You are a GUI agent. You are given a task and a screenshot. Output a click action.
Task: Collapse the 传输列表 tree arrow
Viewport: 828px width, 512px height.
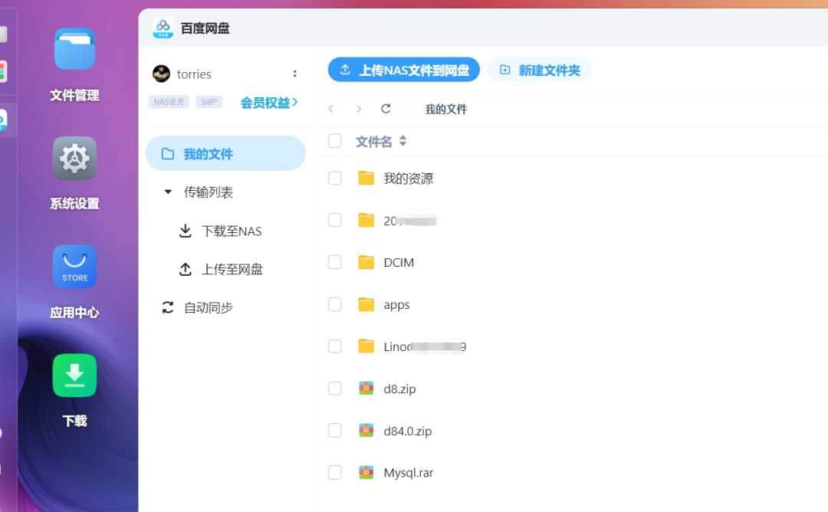(x=168, y=192)
